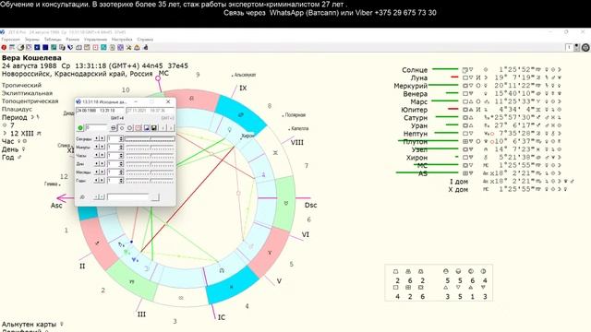Screen dimensions: 591x332
Task: Open the Управление menu
Action: click(x=95, y=39)
